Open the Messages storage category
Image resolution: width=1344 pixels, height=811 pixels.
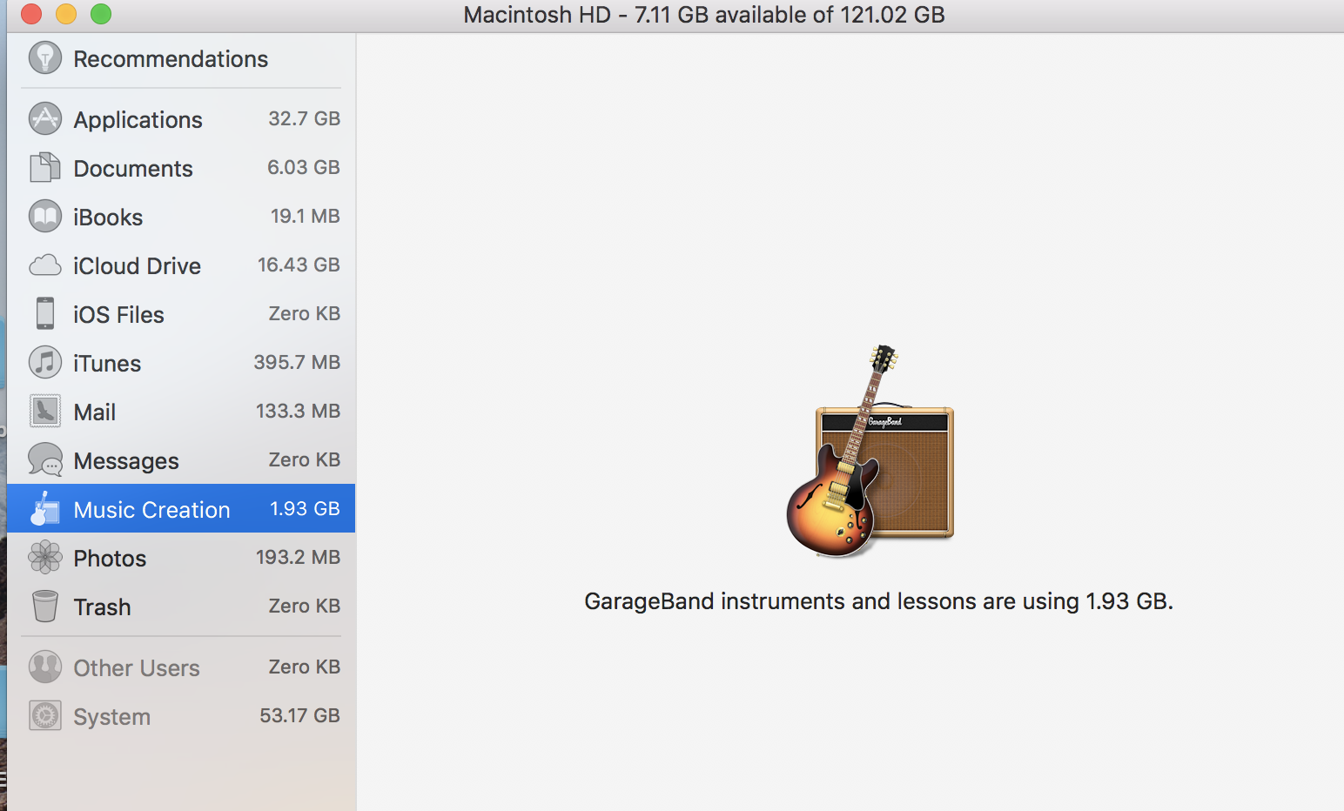[181, 459]
